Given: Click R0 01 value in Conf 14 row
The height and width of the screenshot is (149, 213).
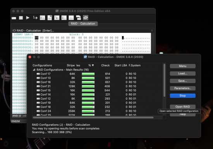Looking at the screenshot, I should click(x=132, y=94).
